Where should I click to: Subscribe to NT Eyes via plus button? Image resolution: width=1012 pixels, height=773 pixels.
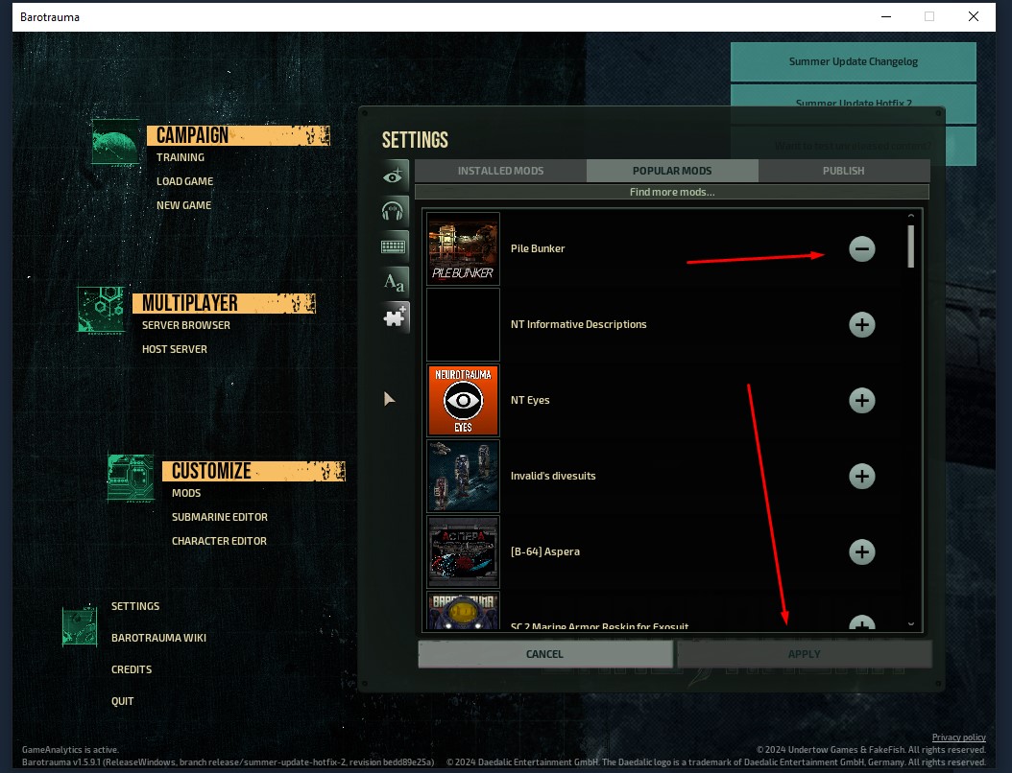861,401
